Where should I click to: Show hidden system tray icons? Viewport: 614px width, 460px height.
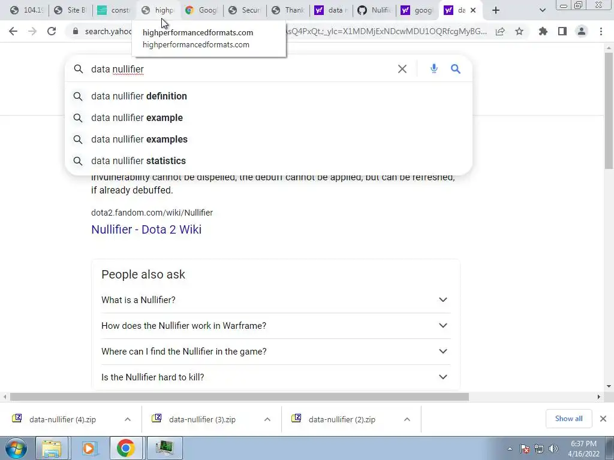tap(510, 449)
